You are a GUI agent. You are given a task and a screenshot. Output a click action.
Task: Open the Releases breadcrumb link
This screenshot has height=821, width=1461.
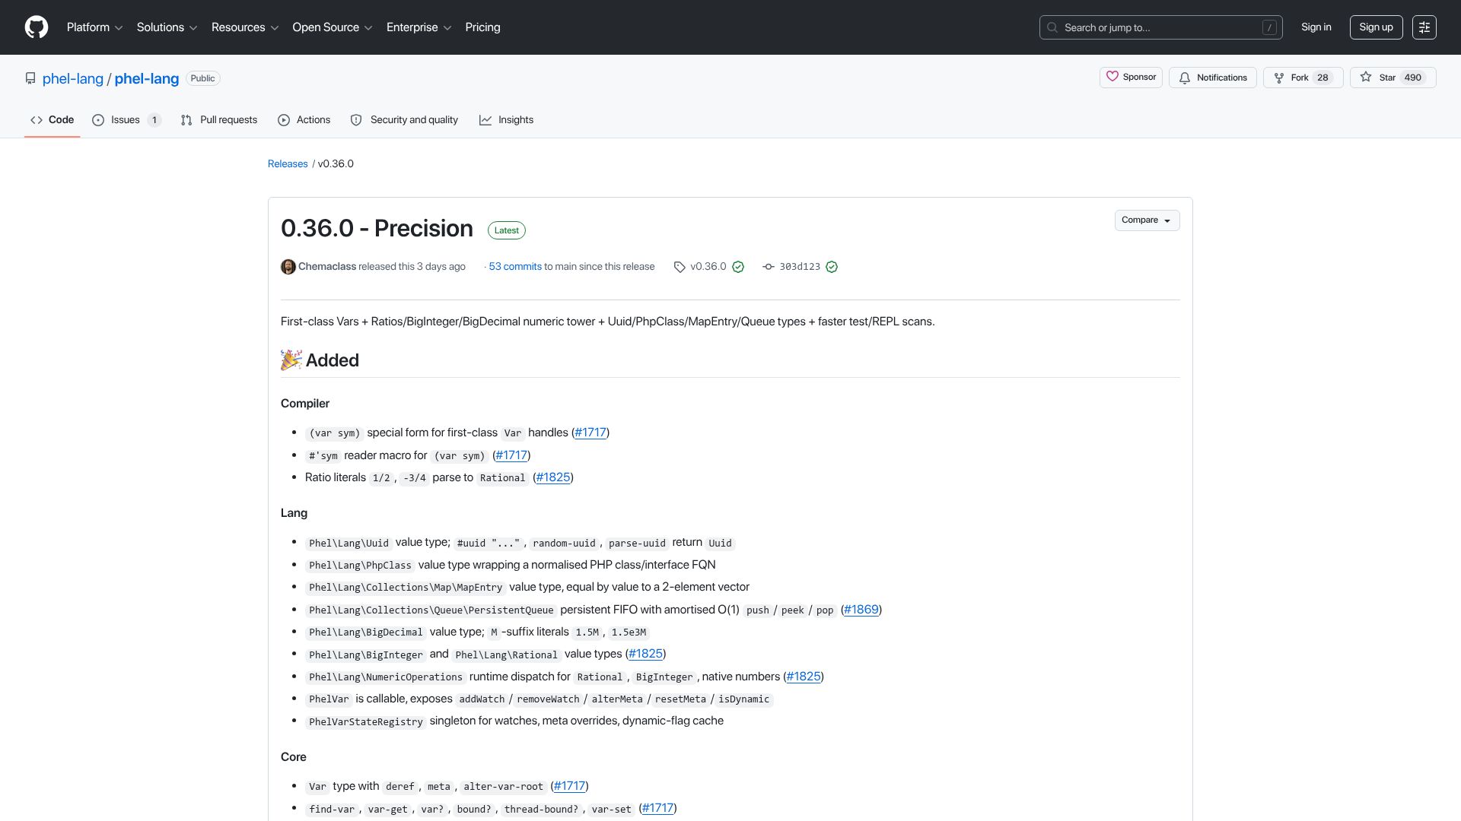[x=288, y=164]
